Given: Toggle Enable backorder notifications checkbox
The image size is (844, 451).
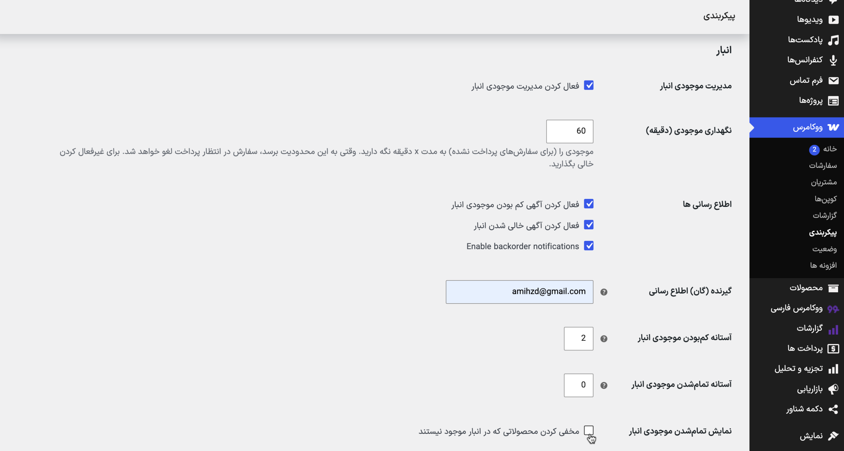Looking at the screenshot, I should [x=588, y=246].
